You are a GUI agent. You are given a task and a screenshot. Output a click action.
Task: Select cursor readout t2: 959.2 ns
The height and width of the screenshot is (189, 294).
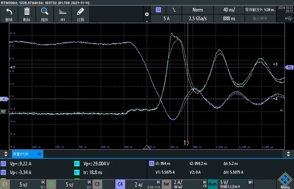point(198,163)
